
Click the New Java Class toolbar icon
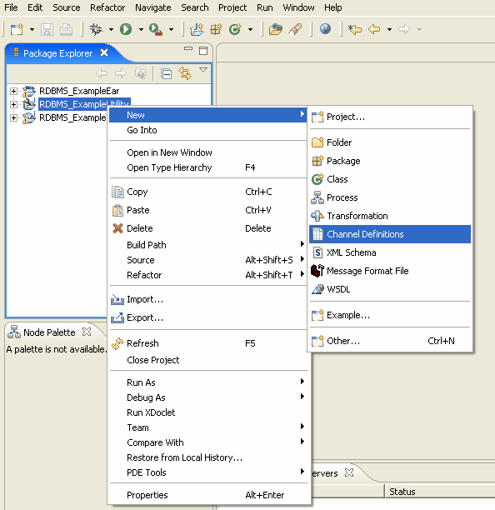point(235,29)
